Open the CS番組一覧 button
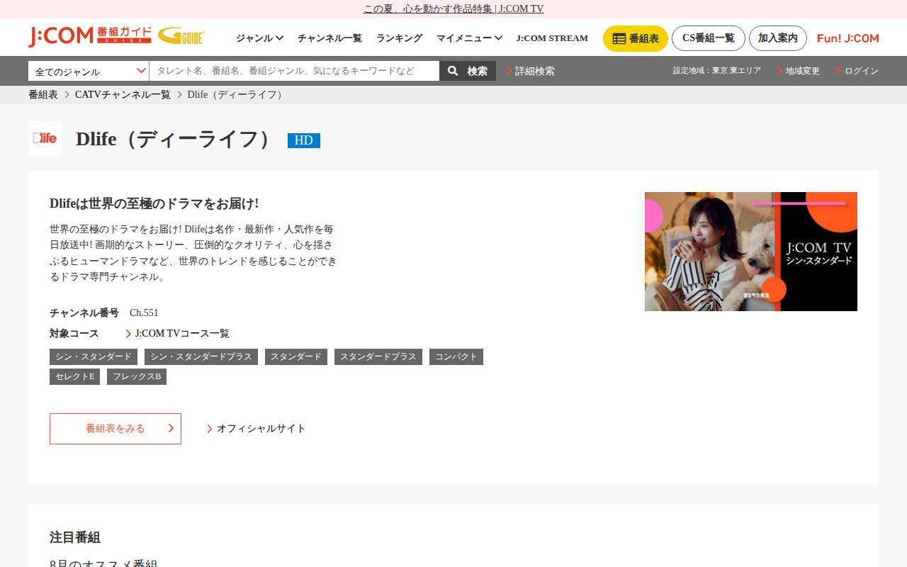This screenshot has width=907, height=567. point(709,38)
